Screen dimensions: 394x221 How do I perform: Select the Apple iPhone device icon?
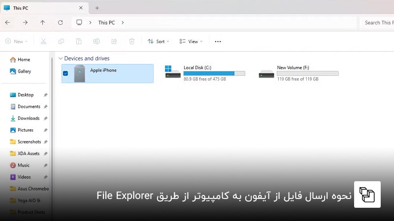[79, 73]
